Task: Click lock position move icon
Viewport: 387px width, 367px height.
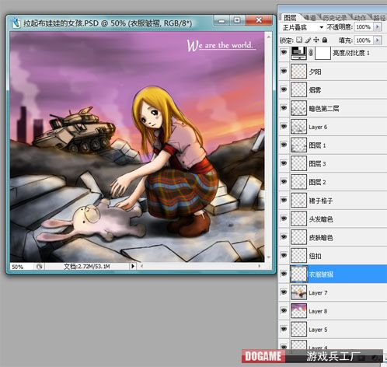Action: [x=316, y=40]
